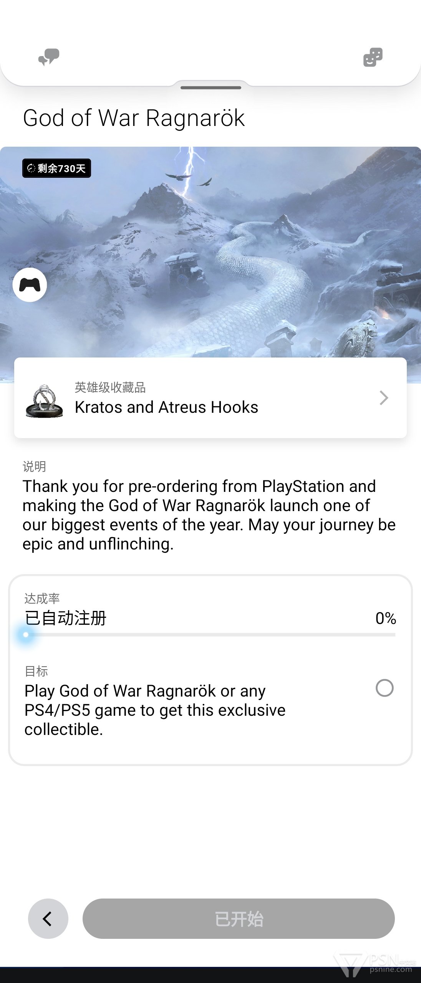The width and height of the screenshot is (421, 983).
Task: Tap the pre-order thank you description
Action: [209, 515]
